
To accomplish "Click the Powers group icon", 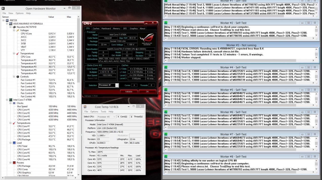I will 14,163.
